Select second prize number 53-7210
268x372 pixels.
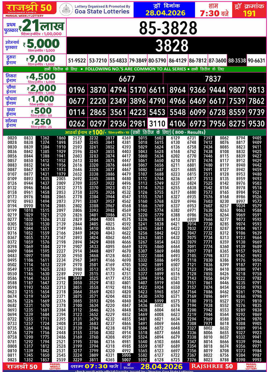tap(98, 61)
